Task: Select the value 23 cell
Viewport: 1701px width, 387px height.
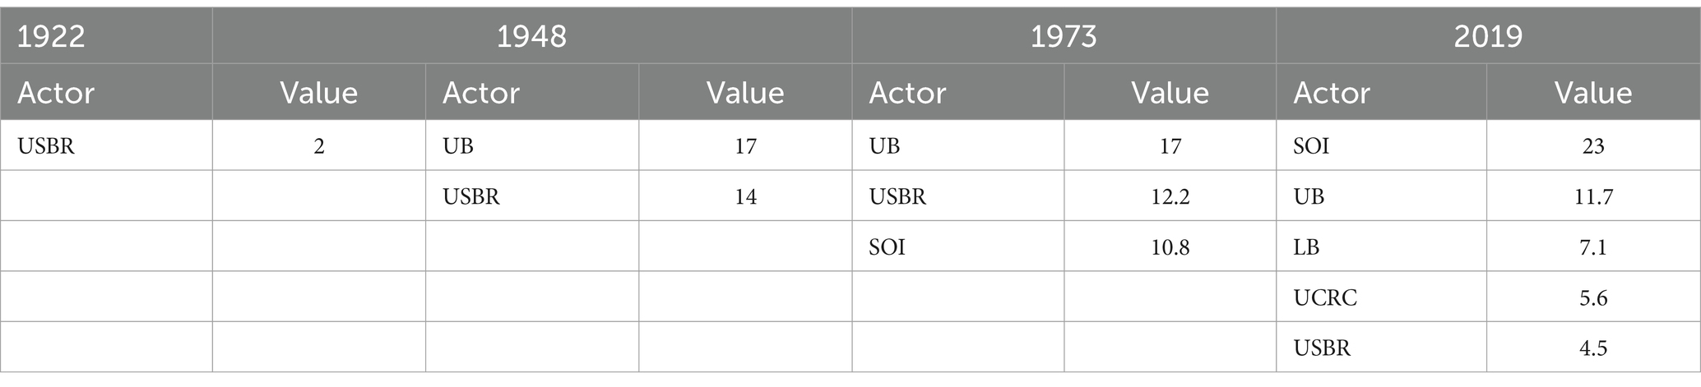Action: click(1593, 145)
